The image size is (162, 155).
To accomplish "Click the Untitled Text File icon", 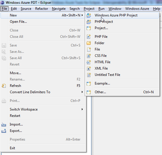I will coord(89,75).
